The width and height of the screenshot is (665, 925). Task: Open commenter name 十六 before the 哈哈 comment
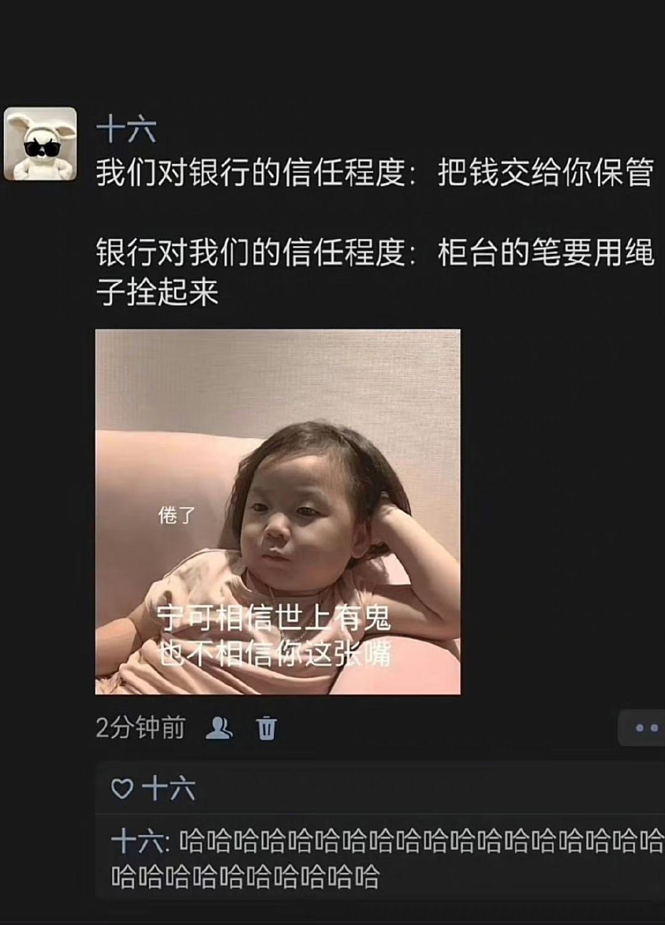(138, 841)
